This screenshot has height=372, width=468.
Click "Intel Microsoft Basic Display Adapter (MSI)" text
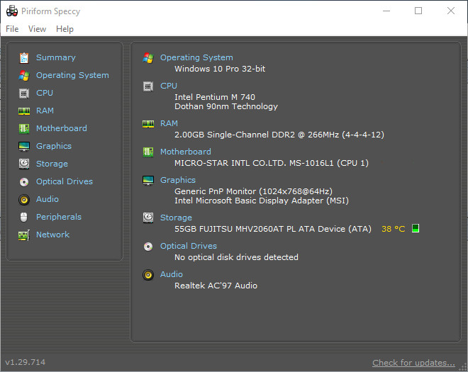coord(262,201)
